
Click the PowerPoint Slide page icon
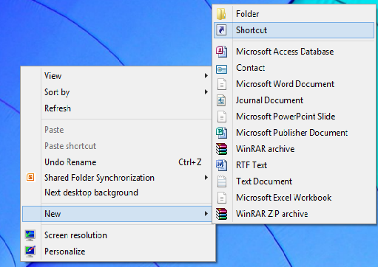(x=222, y=117)
